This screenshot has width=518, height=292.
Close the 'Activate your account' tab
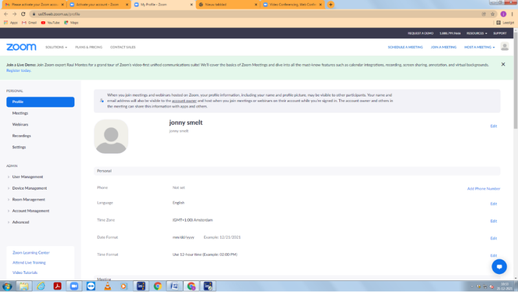[127, 5]
